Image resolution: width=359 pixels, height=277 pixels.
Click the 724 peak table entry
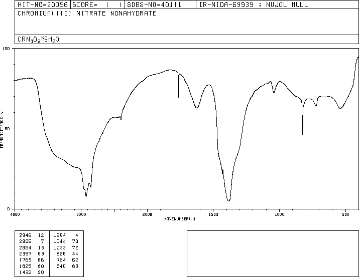point(67,260)
